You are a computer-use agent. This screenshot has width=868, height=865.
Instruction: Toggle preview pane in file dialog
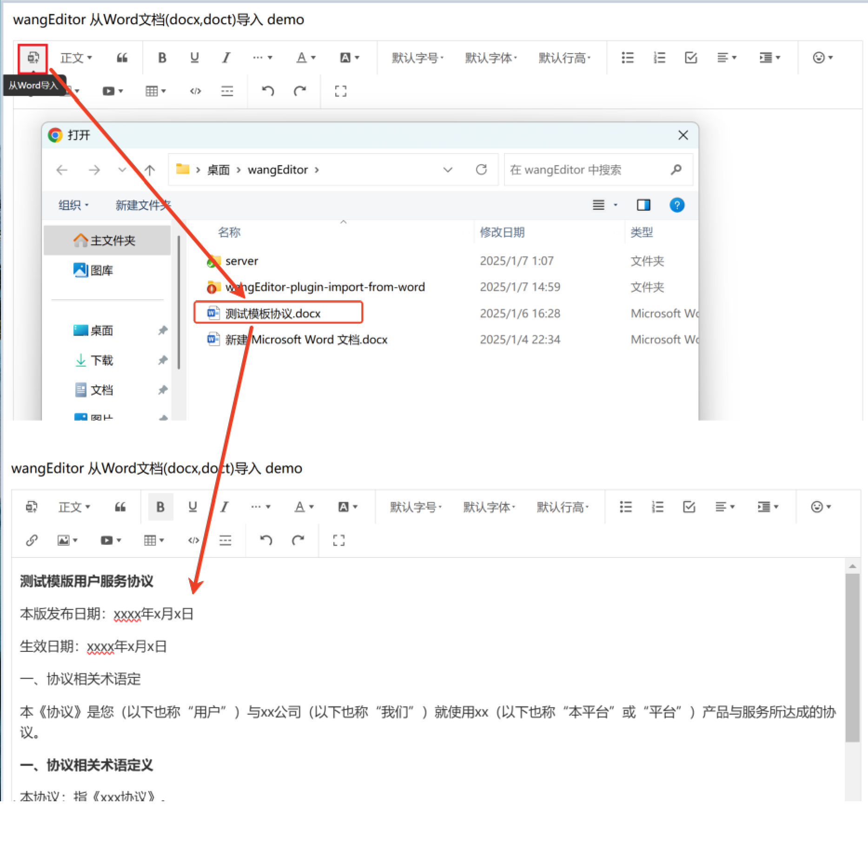[x=643, y=205]
